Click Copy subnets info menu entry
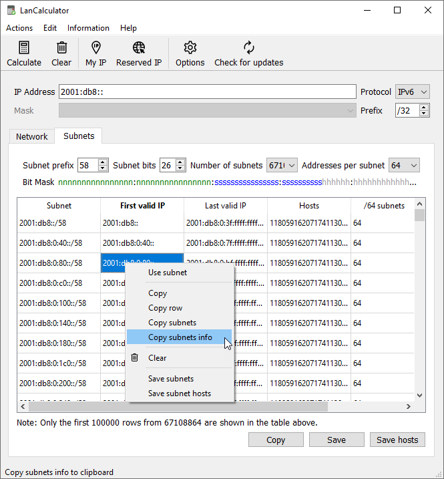Image resolution: width=444 pixels, height=479 pixels. coord(179,337)
